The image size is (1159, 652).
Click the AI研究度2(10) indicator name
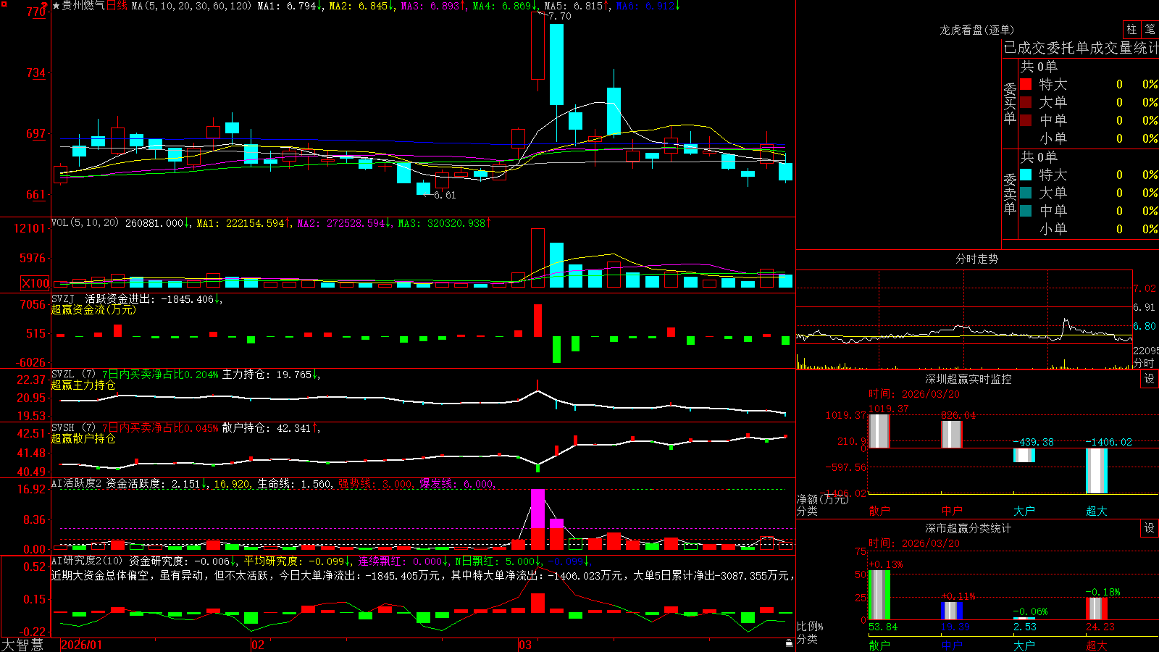[x=88, y=561]
